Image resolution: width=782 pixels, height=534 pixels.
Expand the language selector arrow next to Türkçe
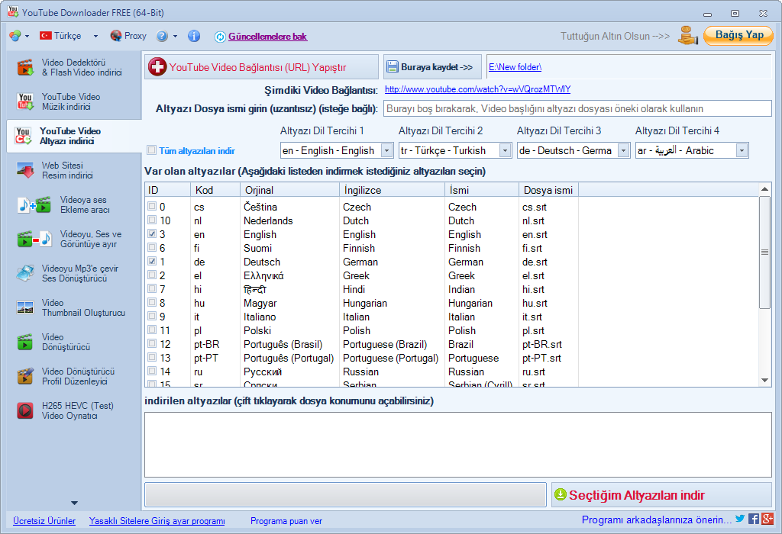point(95,37)
